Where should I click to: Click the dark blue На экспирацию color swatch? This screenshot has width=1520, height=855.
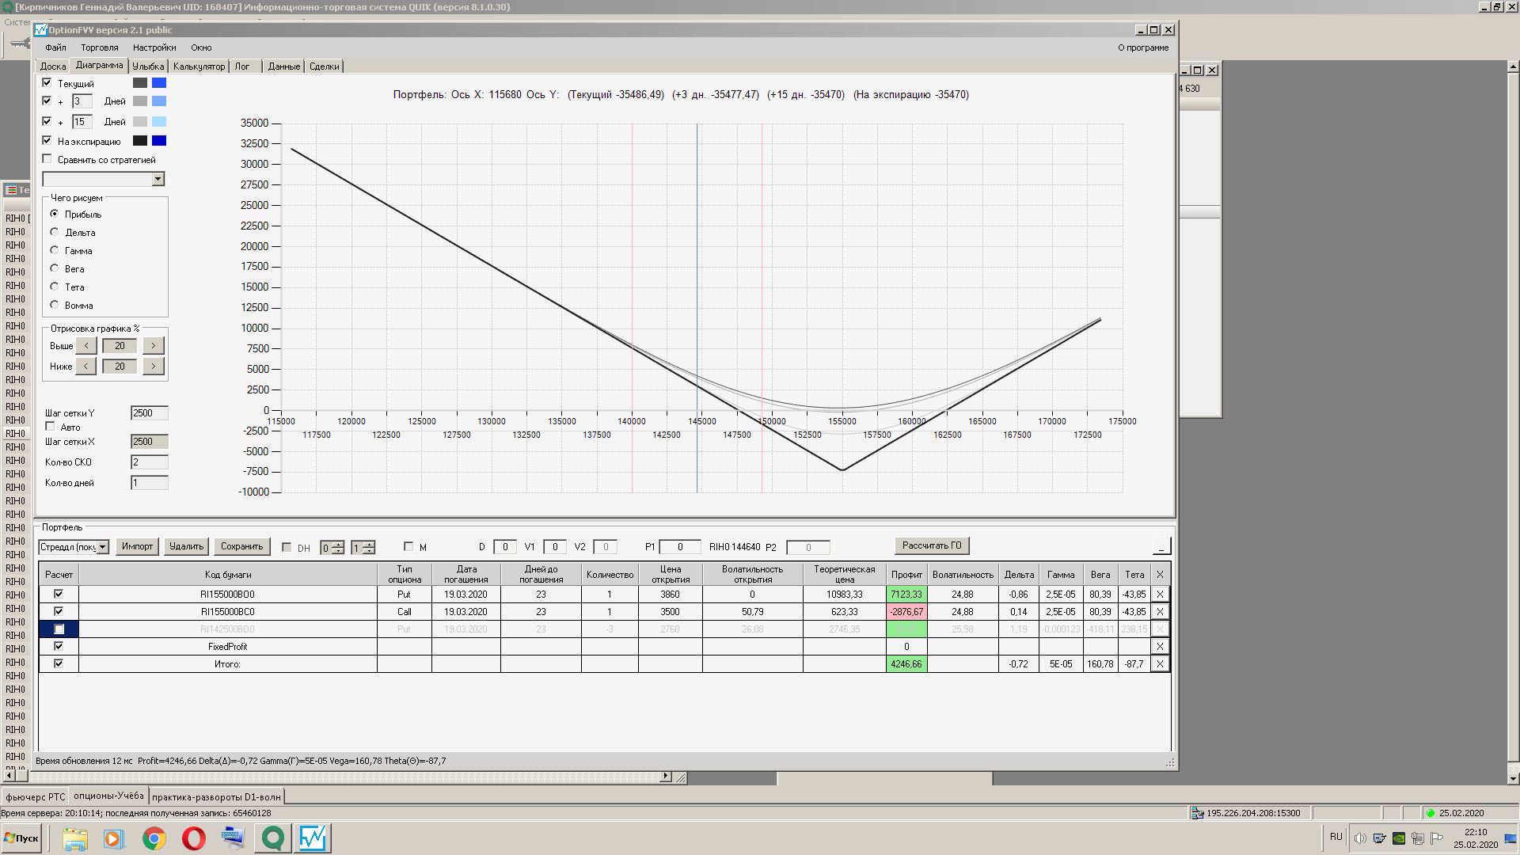(x=159, y=141)
